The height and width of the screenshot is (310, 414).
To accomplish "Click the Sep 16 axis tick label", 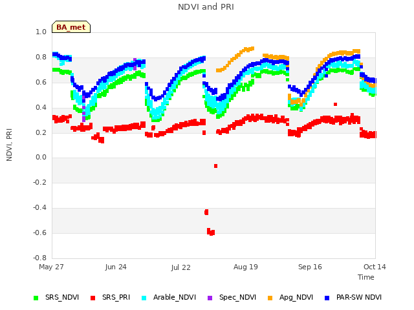I will click(310, 267).
